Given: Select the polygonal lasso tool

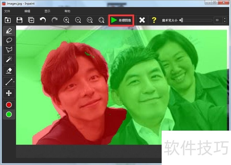Looking at the screenshot, I should (9, 50).
